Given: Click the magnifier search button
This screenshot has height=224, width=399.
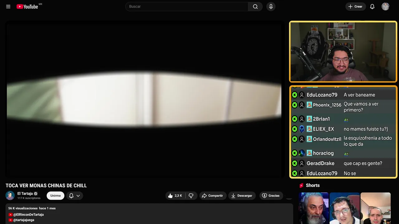Looking at the screenshot, I should point(255,7).
